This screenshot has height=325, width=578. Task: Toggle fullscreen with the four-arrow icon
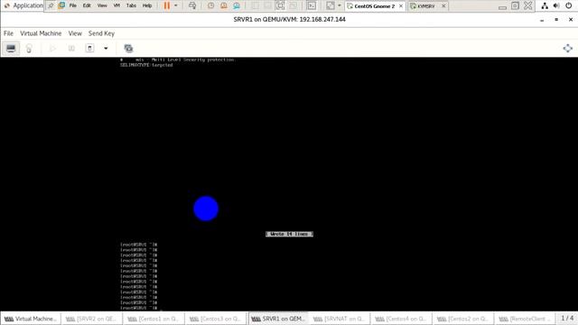(x=568, y=48)
